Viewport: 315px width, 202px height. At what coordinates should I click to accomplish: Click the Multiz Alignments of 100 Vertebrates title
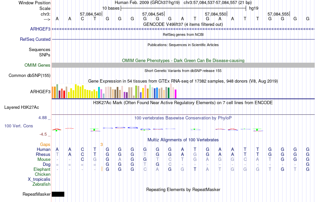(183, 140)
